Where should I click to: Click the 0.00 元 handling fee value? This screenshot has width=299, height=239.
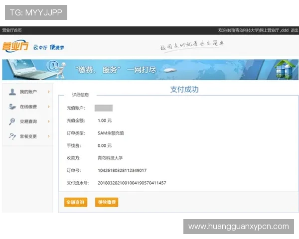105,145
